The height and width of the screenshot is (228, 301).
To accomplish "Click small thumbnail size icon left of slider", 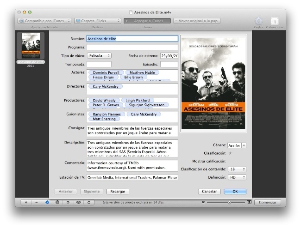I will (203, 202).
